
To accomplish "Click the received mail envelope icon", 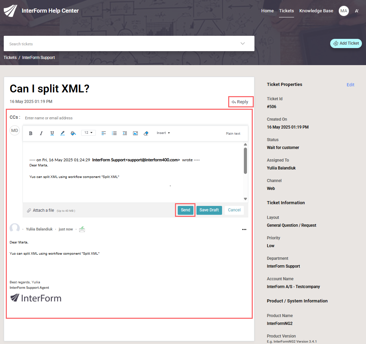I will click(82, 229).
